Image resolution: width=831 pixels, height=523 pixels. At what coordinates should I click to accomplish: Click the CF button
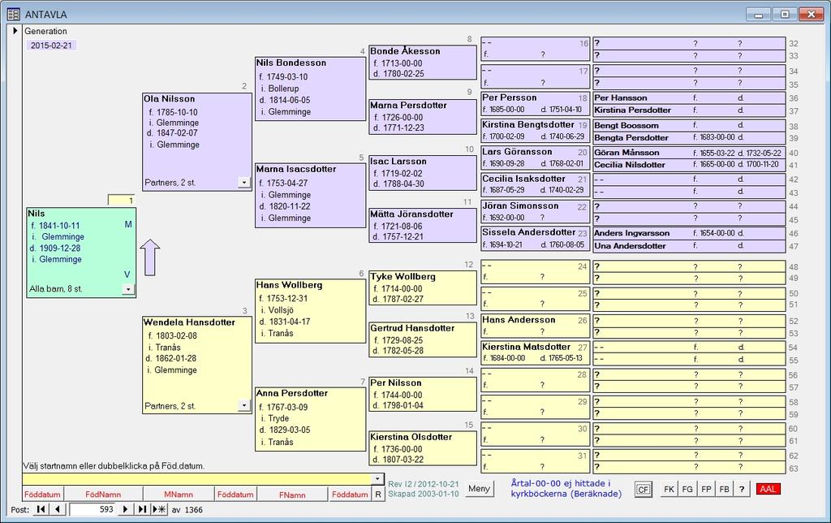click(x=643, y=489)
